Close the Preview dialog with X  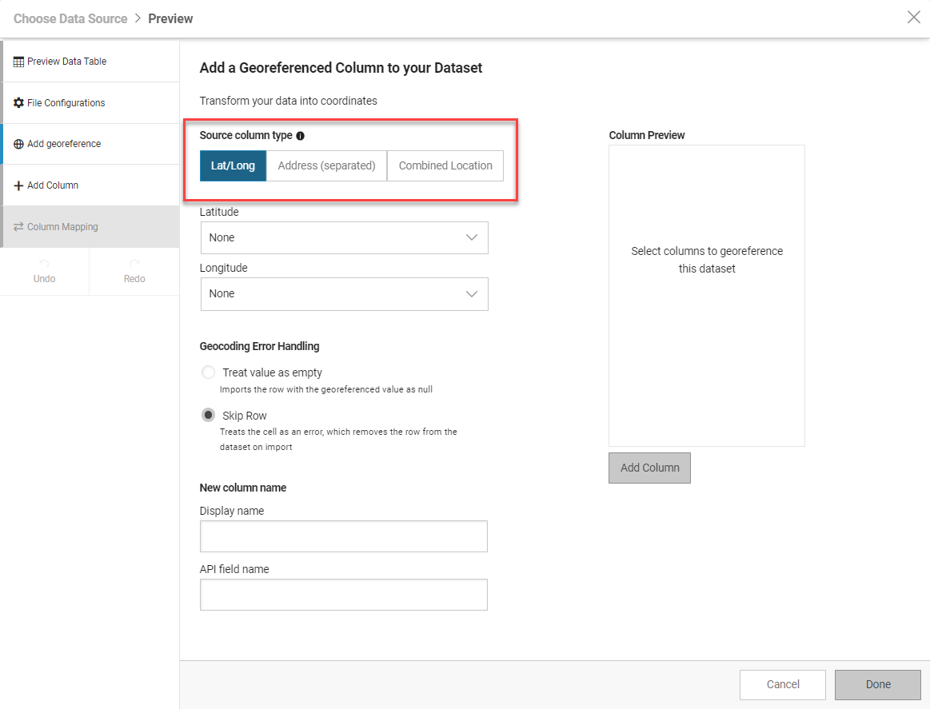tap(913, 18)
